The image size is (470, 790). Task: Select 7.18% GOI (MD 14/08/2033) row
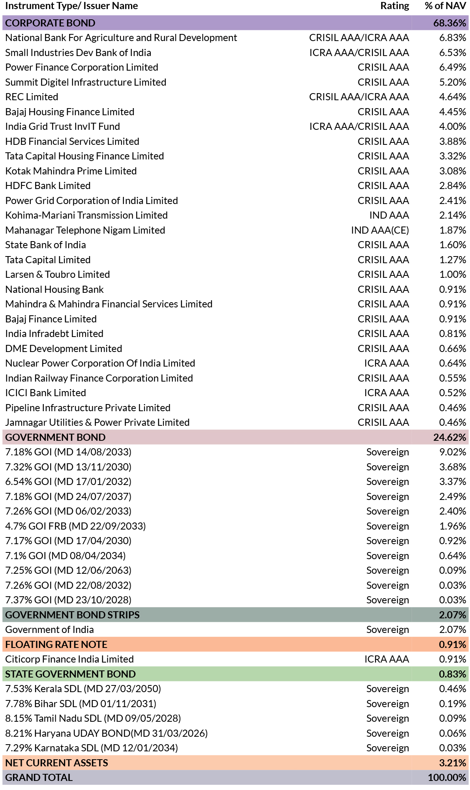235,452
